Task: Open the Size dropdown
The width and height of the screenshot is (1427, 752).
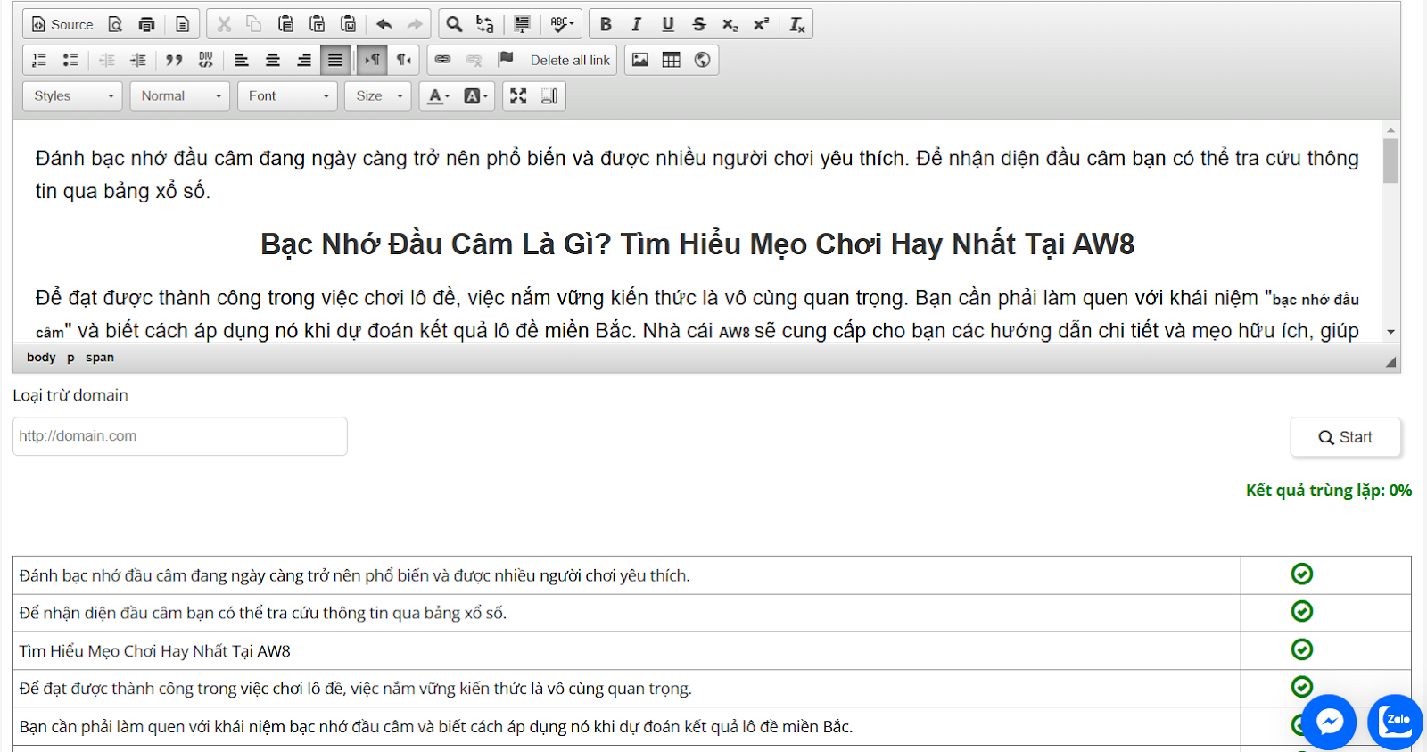Action: pyautogui.click(x=378, y=95)
